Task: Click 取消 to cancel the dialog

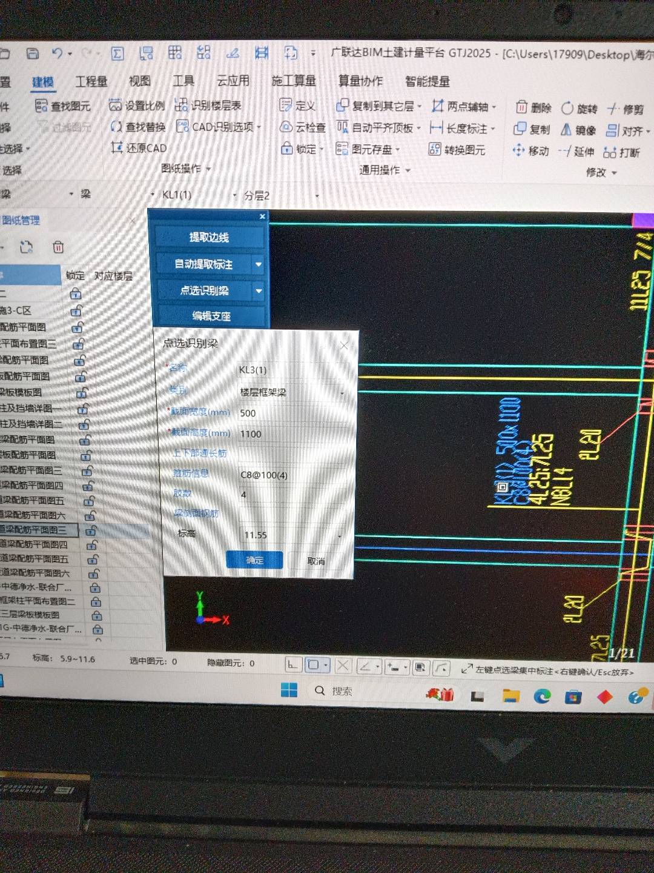Action: (x=316, y=561)
